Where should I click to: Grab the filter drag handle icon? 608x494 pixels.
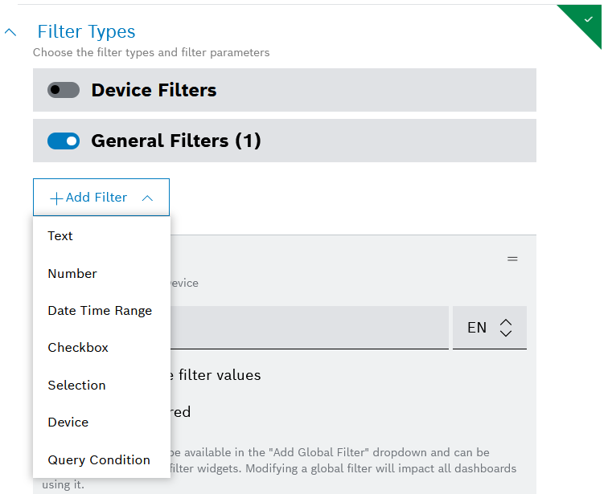512,259
